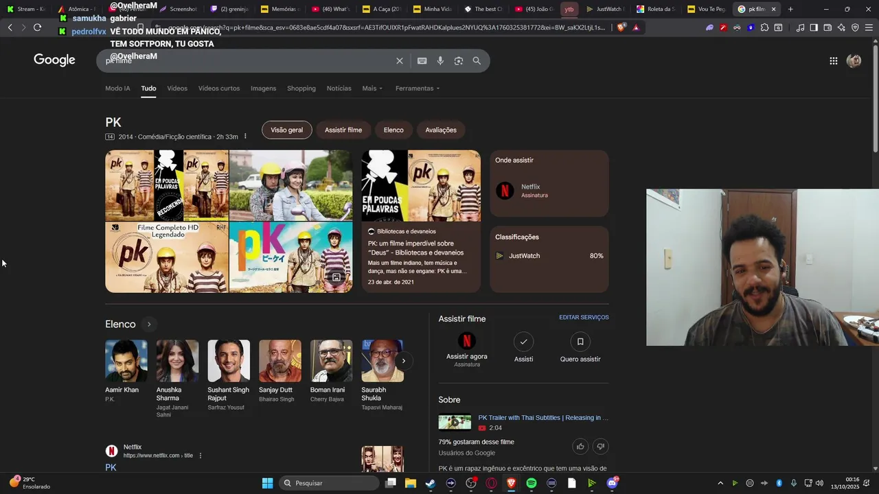Switch to the Notícias search tab
879x494 pixels.
(339, 89)
